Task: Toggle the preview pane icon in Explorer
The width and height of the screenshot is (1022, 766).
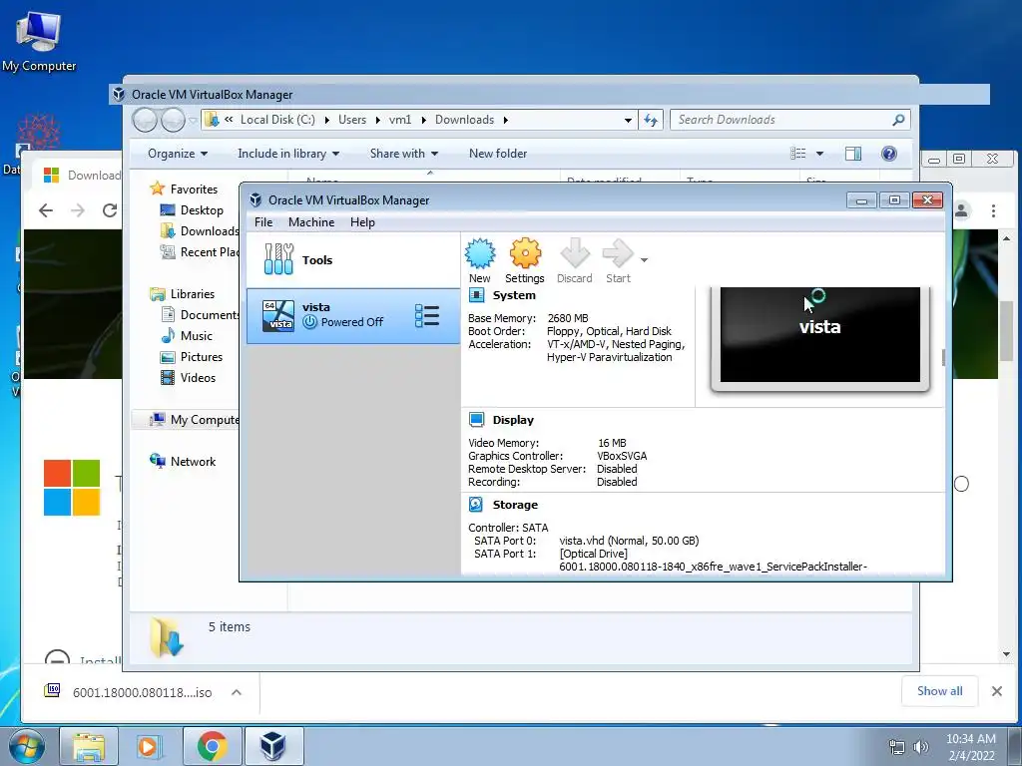Action: 853,154
